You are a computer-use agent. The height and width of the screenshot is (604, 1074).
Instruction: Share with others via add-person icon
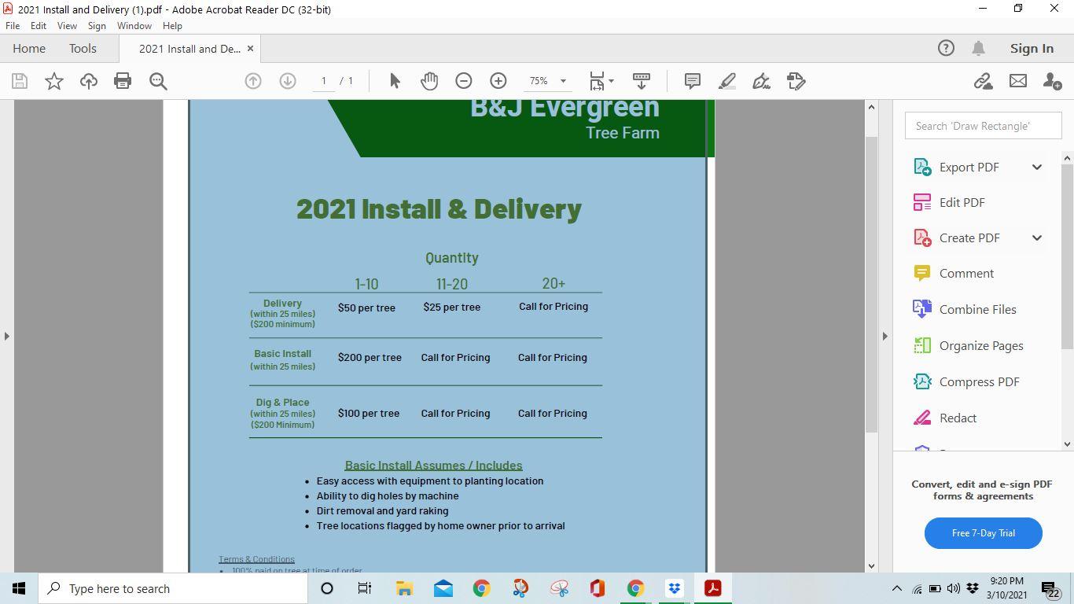pyautogui.click(x=1052, y=81)
